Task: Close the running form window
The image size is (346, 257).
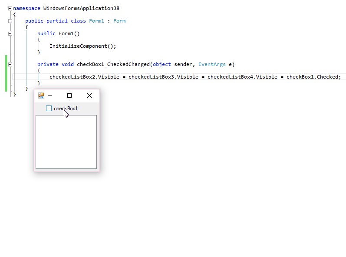Action: point(89,96)
